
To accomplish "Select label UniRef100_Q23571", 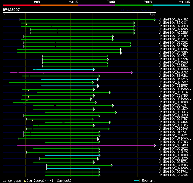I will (173, 162).
